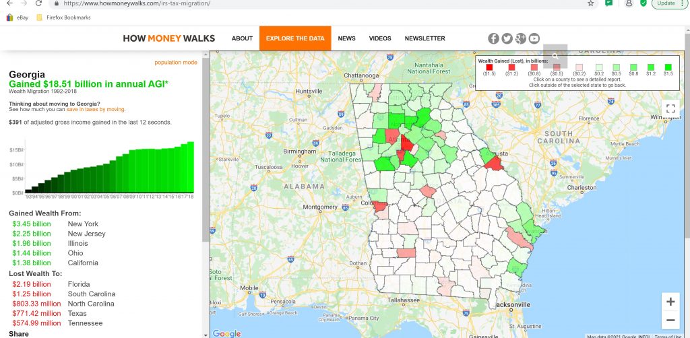The width and height of the screenshot is (690, 338).
Task: Zoom in on the map with plus
Action: (670, 302)
